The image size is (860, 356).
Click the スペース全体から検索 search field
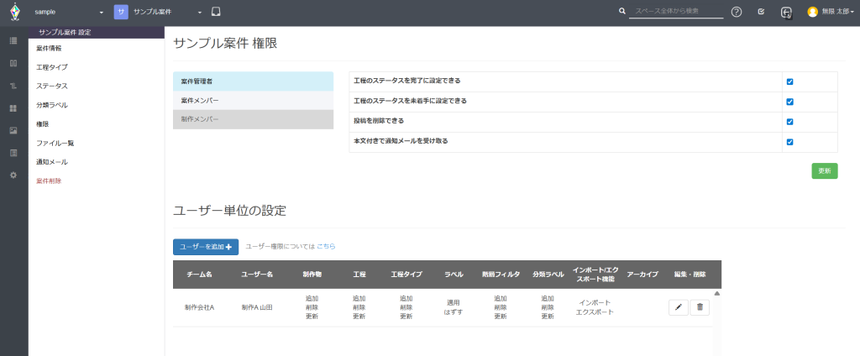coord(666,12)
